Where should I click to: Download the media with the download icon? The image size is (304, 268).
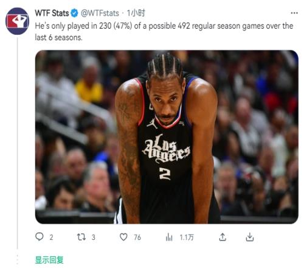click(250, 237)
